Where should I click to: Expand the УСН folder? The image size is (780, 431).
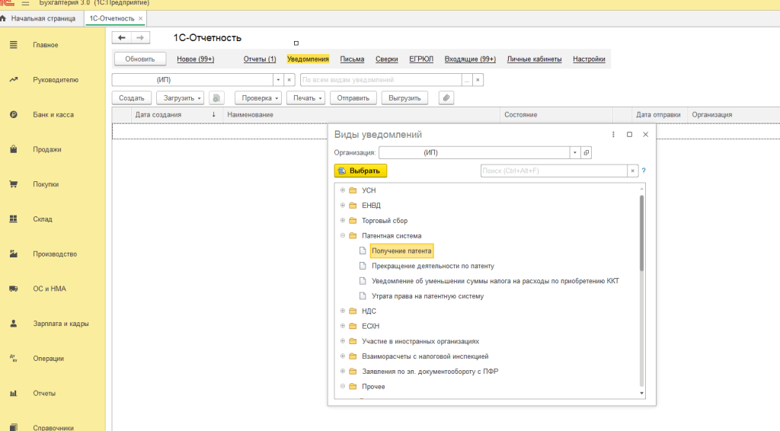[x=343, y=190]
